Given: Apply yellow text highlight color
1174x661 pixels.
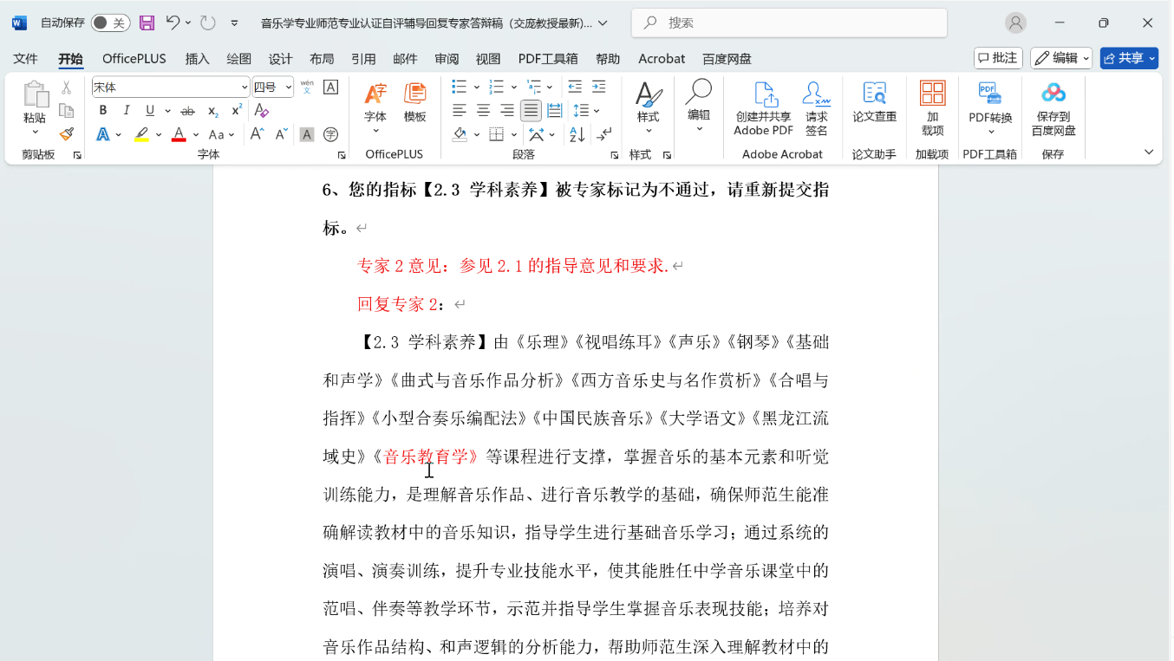Looking at the screenshot, I should (141, 134).
